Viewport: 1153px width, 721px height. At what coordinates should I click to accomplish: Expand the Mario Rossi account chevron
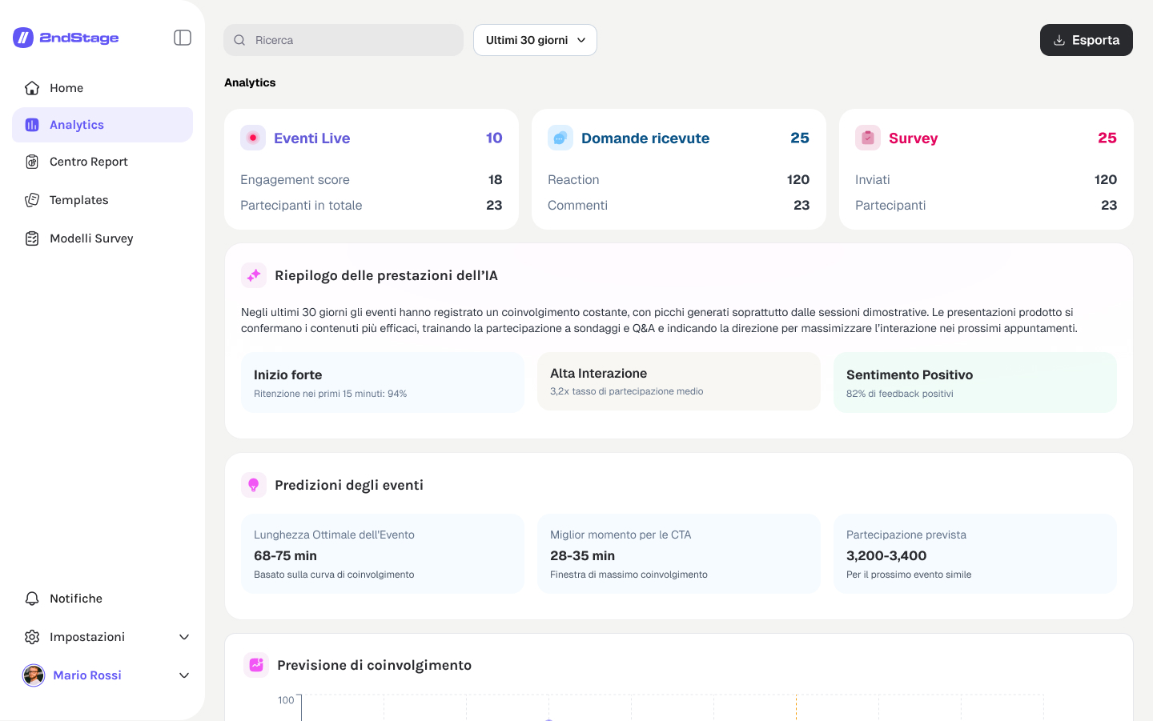[x=184, y=675]
